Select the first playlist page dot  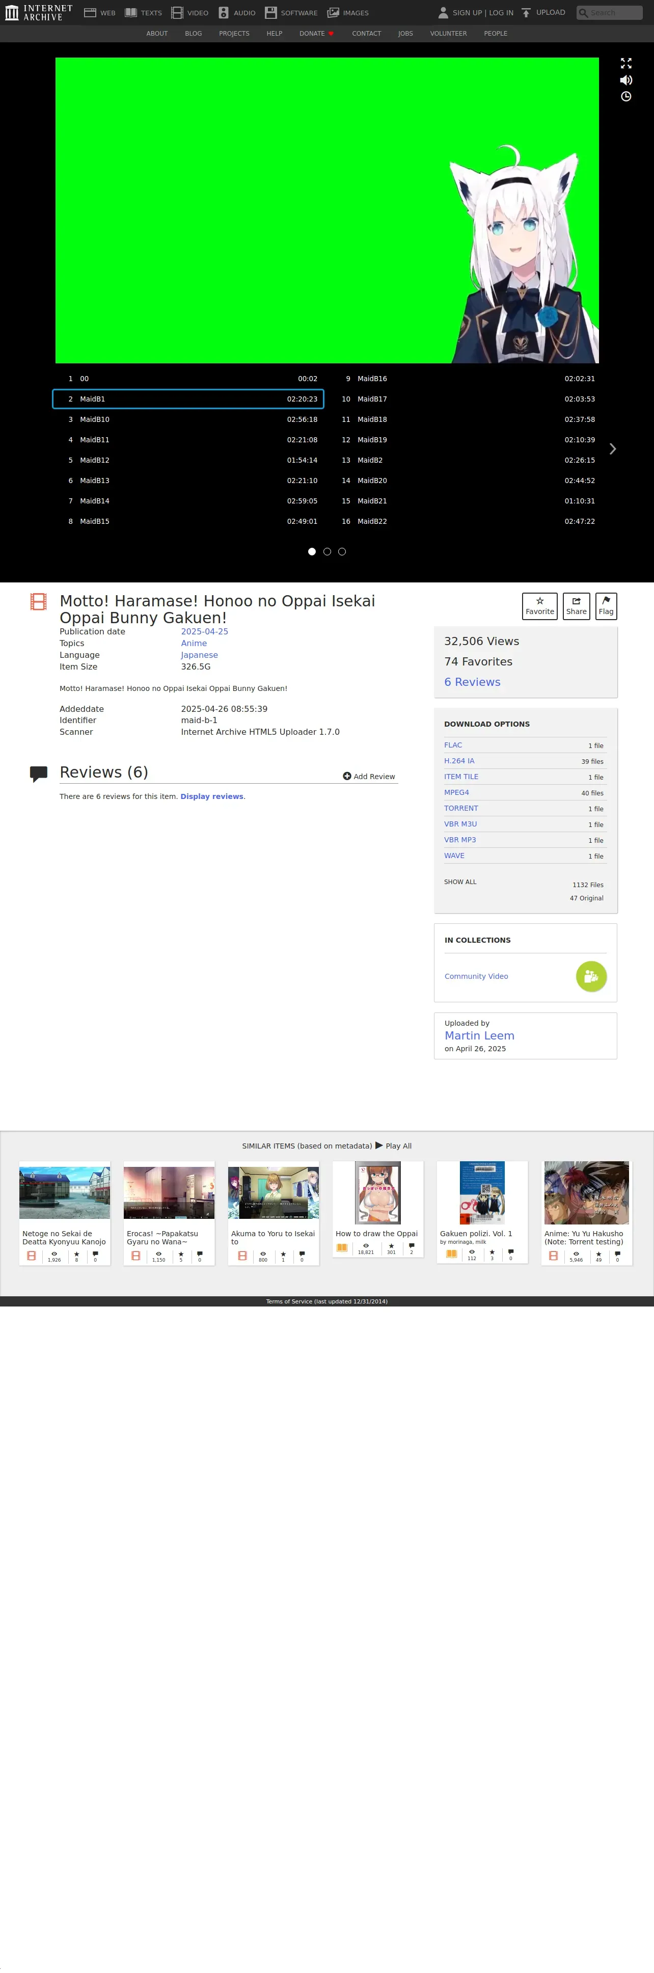pos(312,551)
